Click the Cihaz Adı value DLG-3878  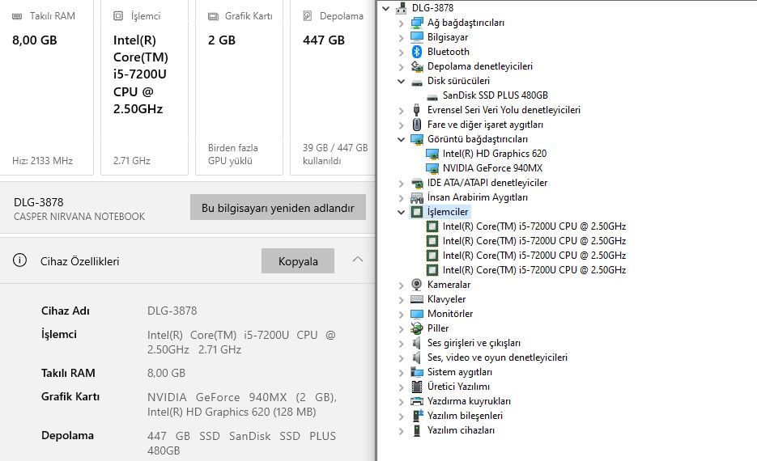pyautogui.click(x=172, y=311)
